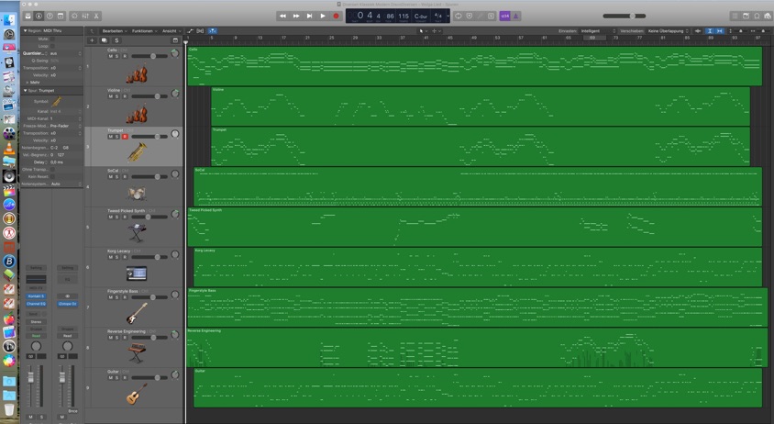Click the duplicate track button
This screenshot has width=774, height=424.
[105, 40]
